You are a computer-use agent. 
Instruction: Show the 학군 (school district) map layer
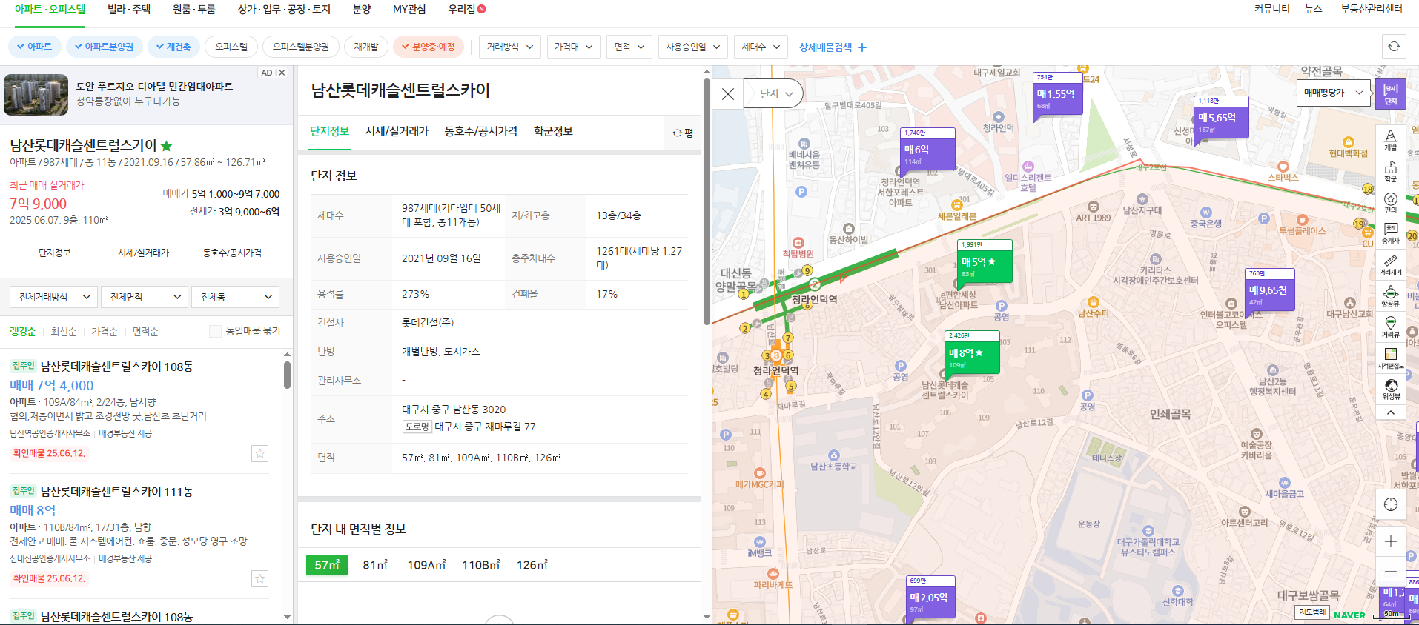pyautogui.click(x=1390, y=172)
